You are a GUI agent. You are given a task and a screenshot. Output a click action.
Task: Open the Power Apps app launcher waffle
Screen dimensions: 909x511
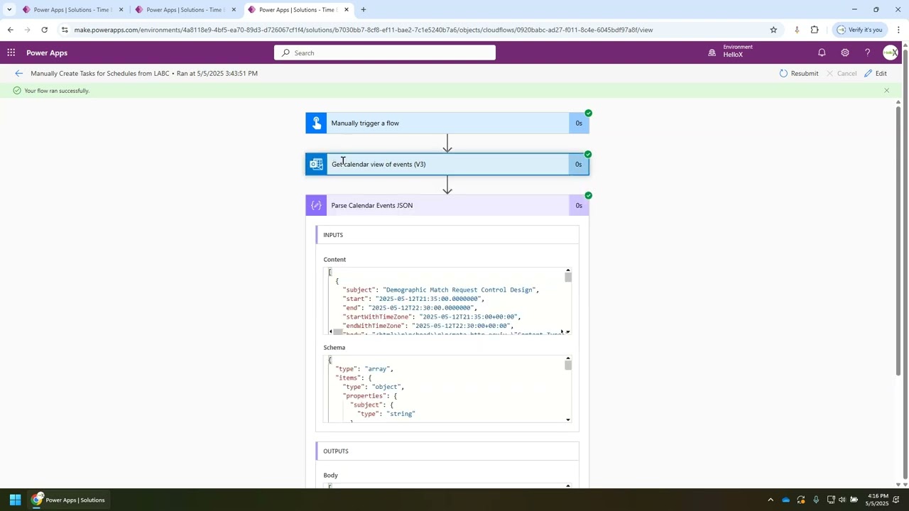click(x=11, y=53)
